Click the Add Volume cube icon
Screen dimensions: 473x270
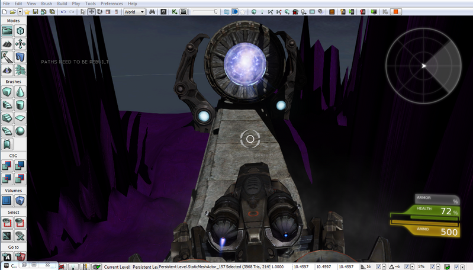[x=20, y=201]
